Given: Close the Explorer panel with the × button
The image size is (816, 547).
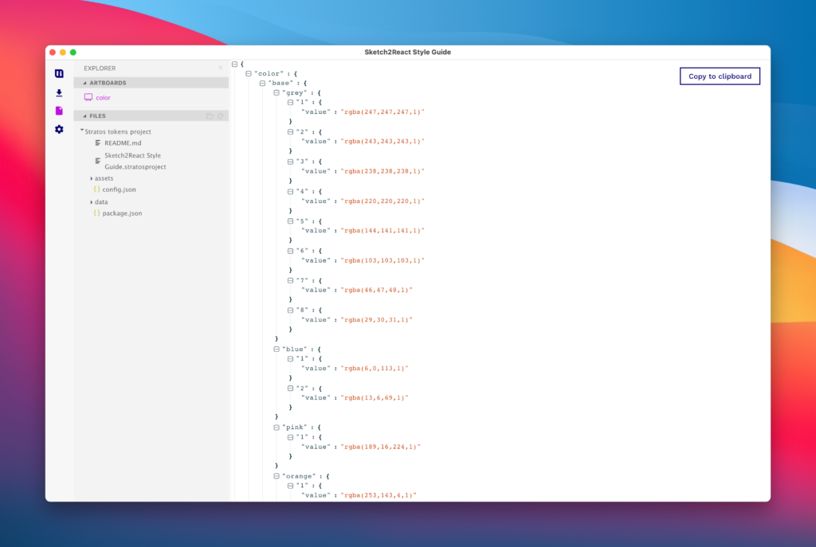Looking at the screenshot, I should [x=221, y=68].
